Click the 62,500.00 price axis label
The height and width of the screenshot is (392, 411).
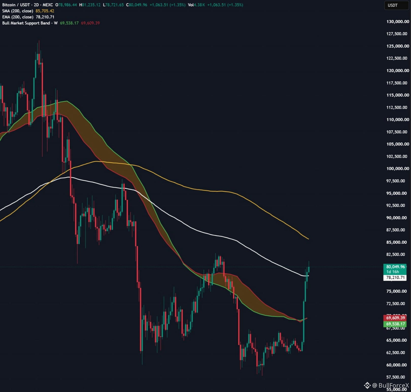coord(396,352)
